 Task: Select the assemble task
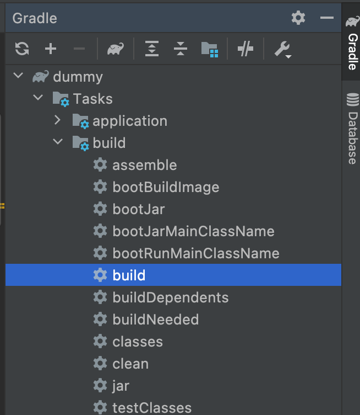pyautogui.click(x=173, y=165)
